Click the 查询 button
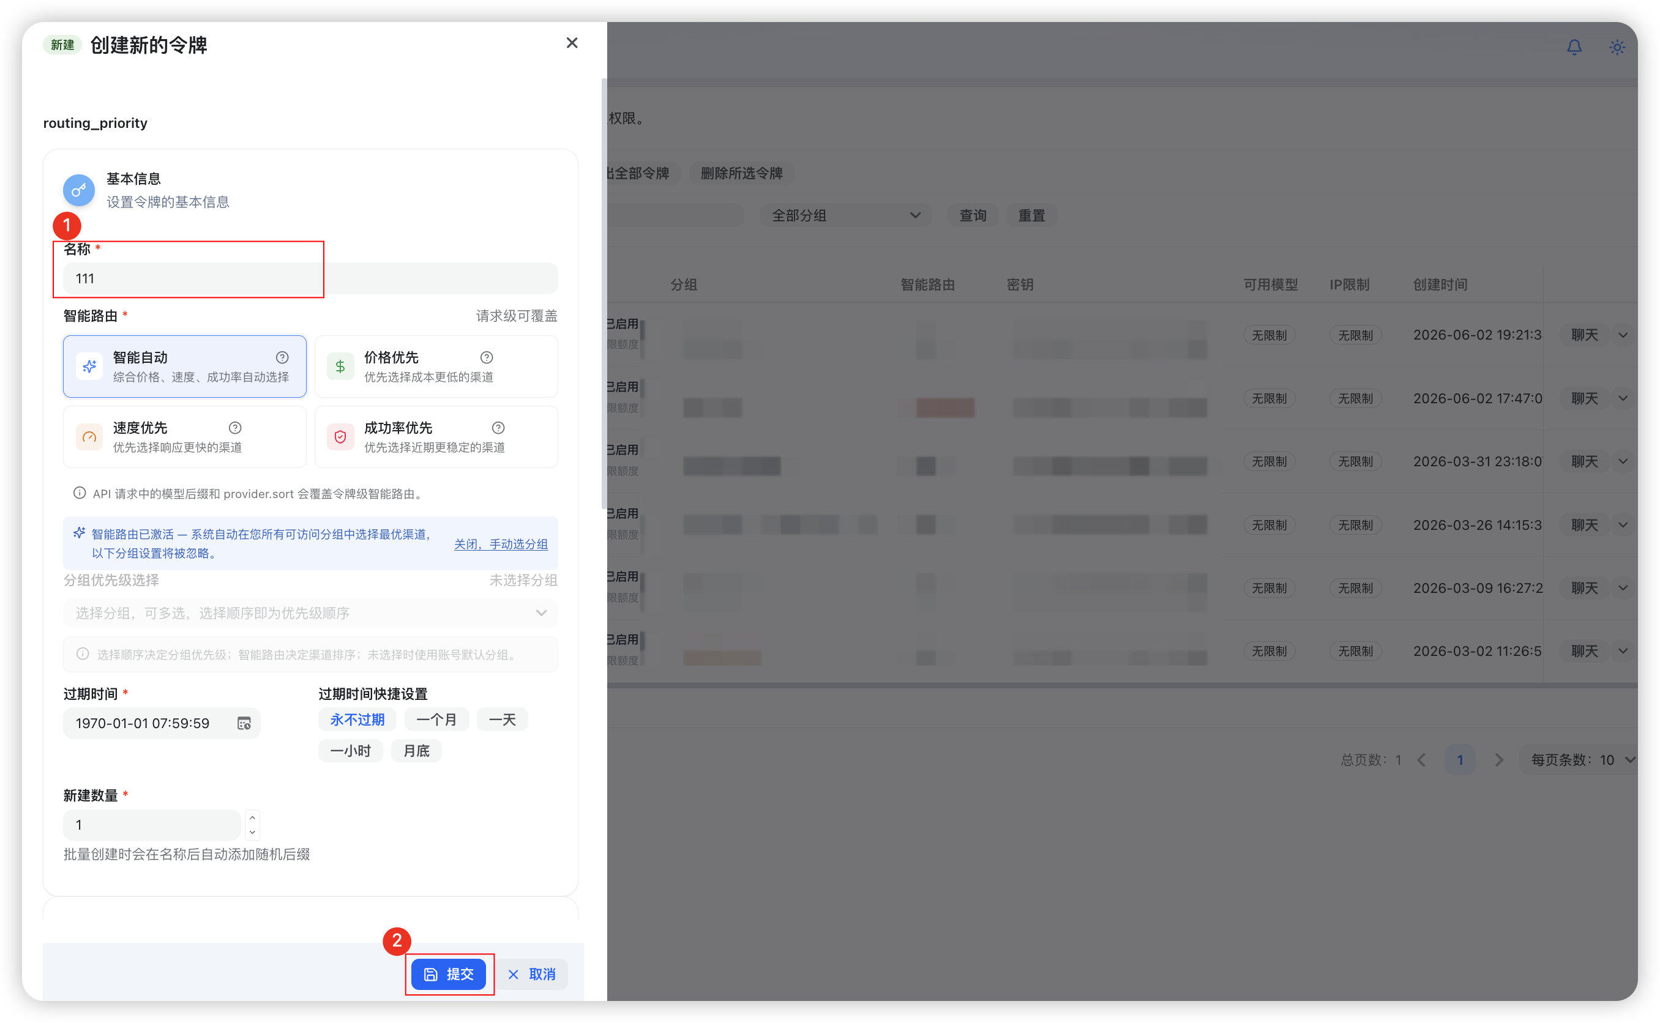1660x1023 pixels. (973, 215)
